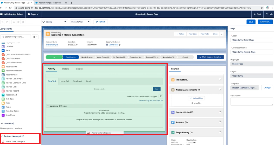
Task: Click the Search components field
Action: coord(16,37)
